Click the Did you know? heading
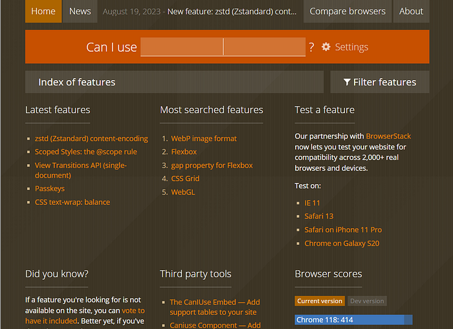Screen dimensions: 453x329 [57, 274]
